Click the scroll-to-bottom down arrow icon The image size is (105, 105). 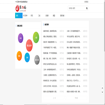pos(102,92)
